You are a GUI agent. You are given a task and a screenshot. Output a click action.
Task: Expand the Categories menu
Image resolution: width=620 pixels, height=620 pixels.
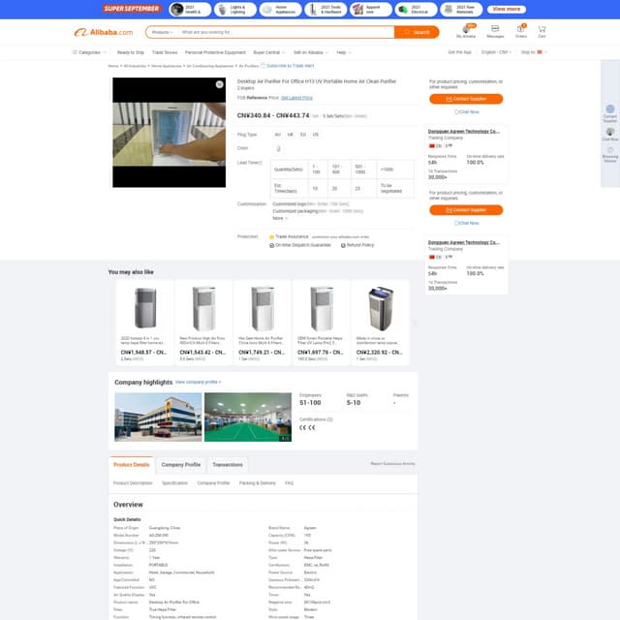point(89,52)
